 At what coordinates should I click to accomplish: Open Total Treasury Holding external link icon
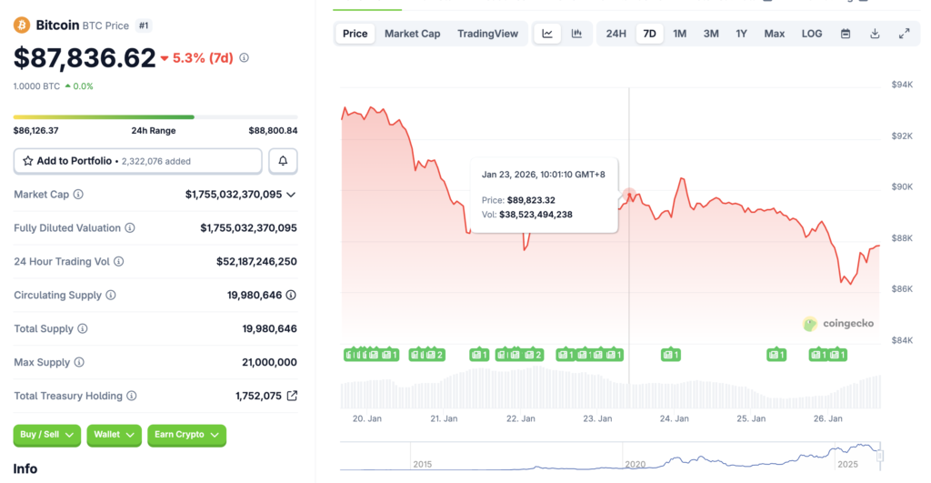(292, 396)
